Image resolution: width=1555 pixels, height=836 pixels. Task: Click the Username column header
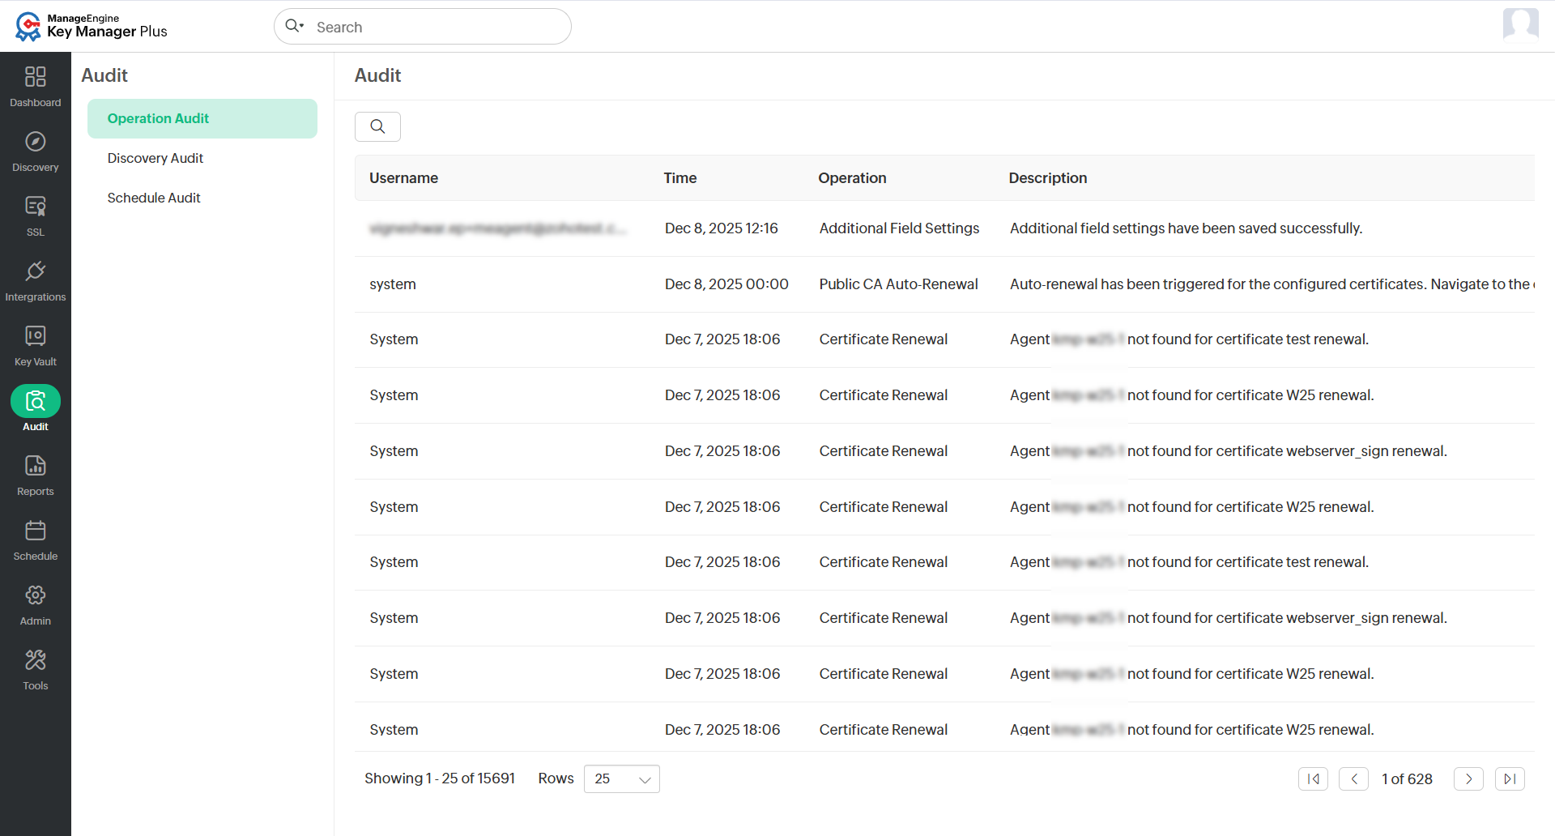[x=403, y=178]
